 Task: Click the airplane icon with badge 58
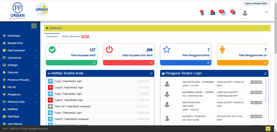233,13
